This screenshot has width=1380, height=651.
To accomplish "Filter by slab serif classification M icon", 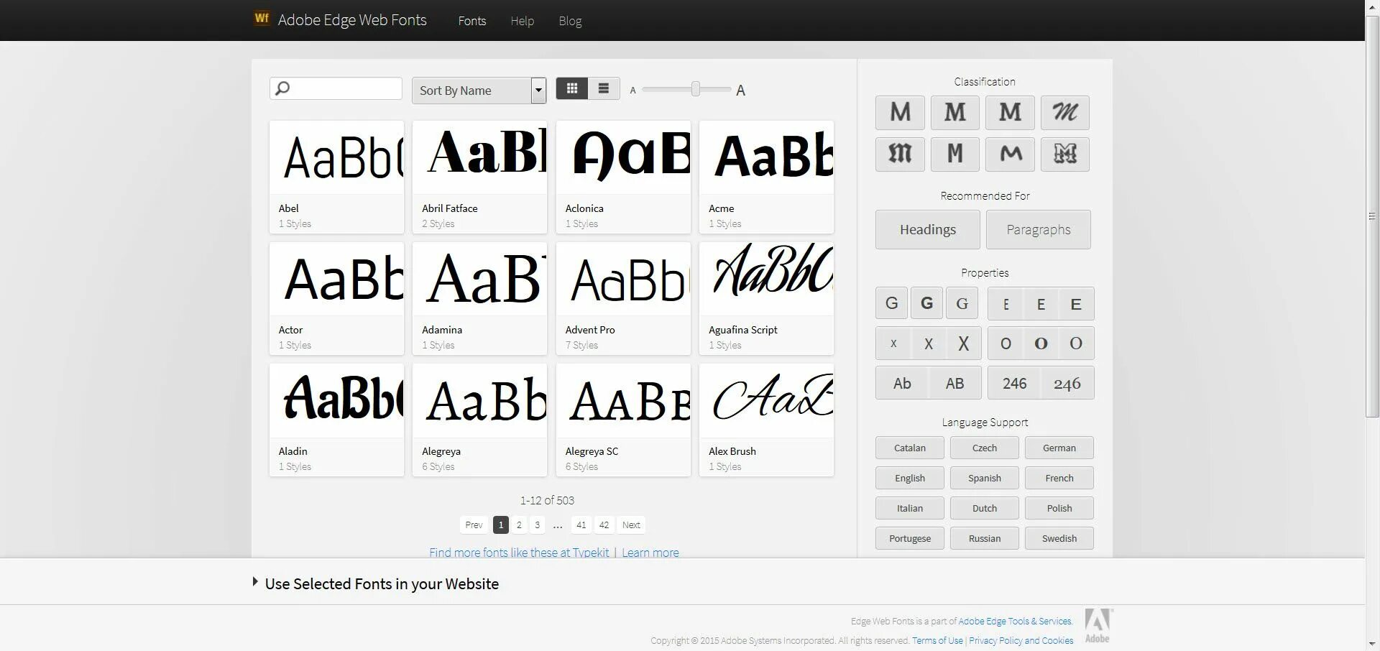I will 1010,113.
